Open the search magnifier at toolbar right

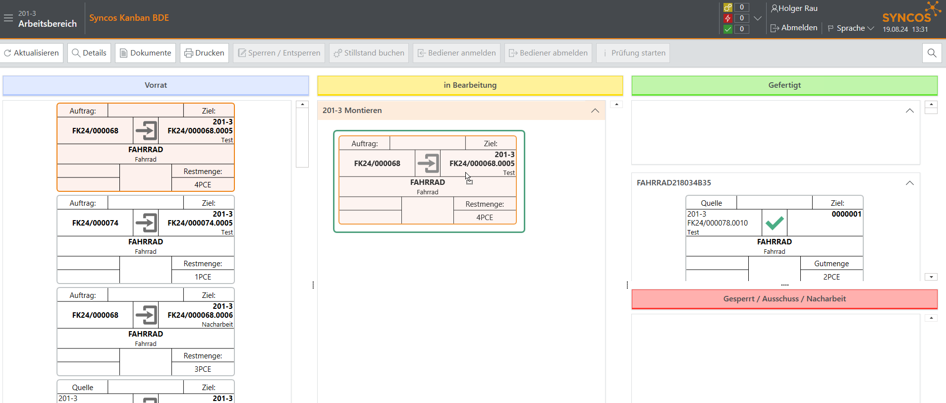tap(932, 53)
